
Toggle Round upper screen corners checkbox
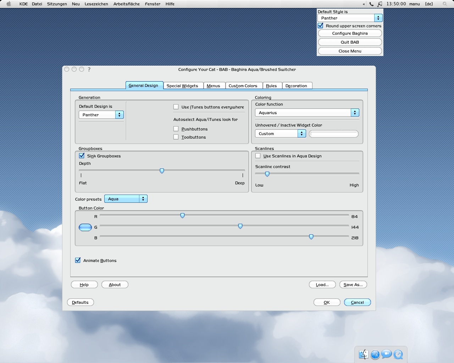point(321,26)
